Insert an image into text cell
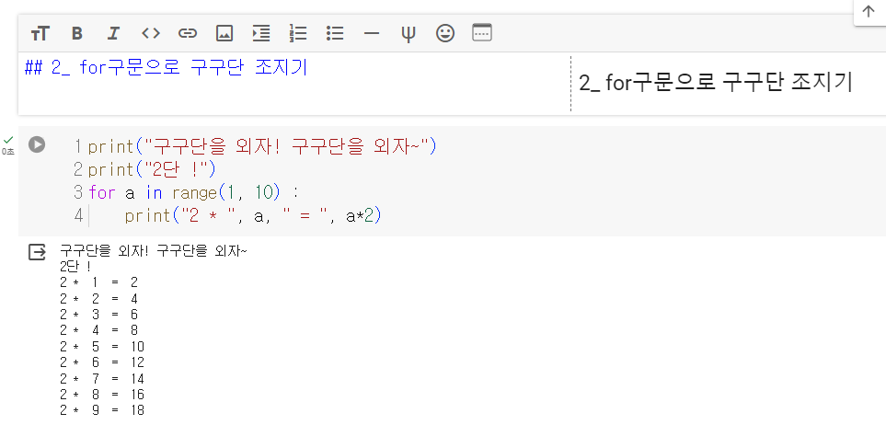The width and height of the screenshot is (886, 425). tap(224, 33)
